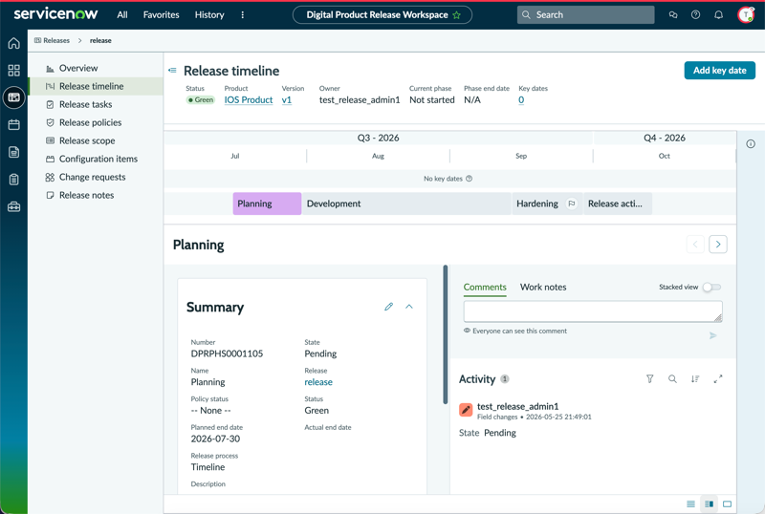Sort the Activity stream
This screenshot has height=514, width=765.
[x=695, y=379]
